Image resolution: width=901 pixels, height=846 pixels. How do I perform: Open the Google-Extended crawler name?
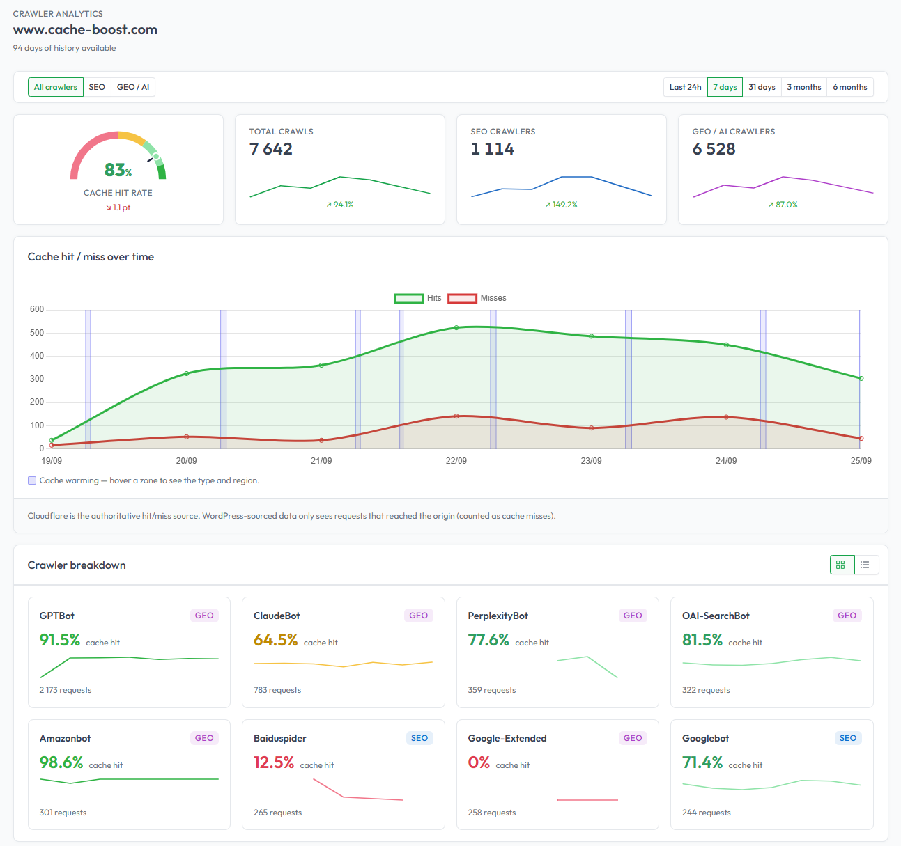pos(507,738)
